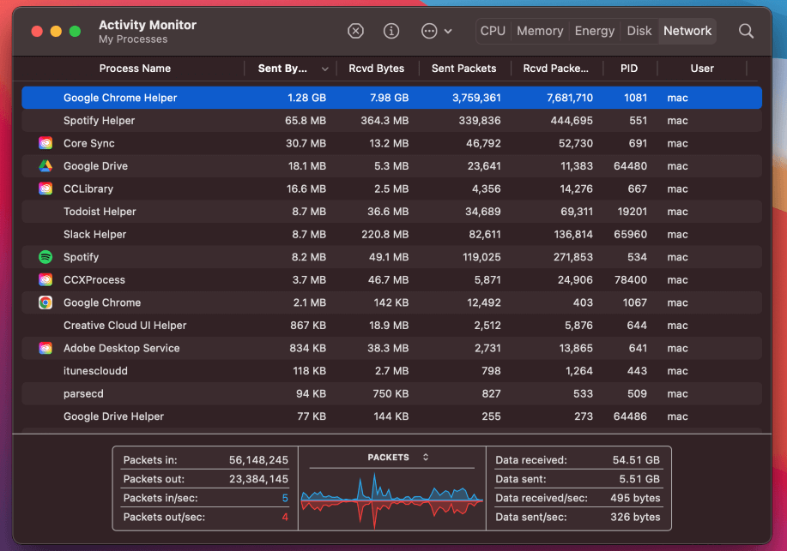Click the Adobe Desktop Service icon

[45, 348]
